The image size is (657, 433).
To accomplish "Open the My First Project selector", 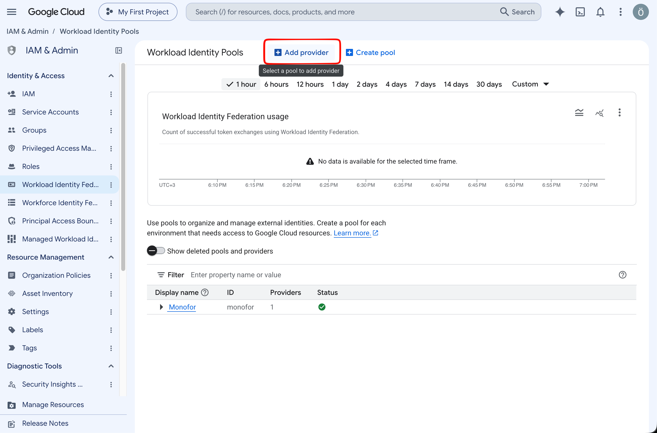I will point(138,12).
